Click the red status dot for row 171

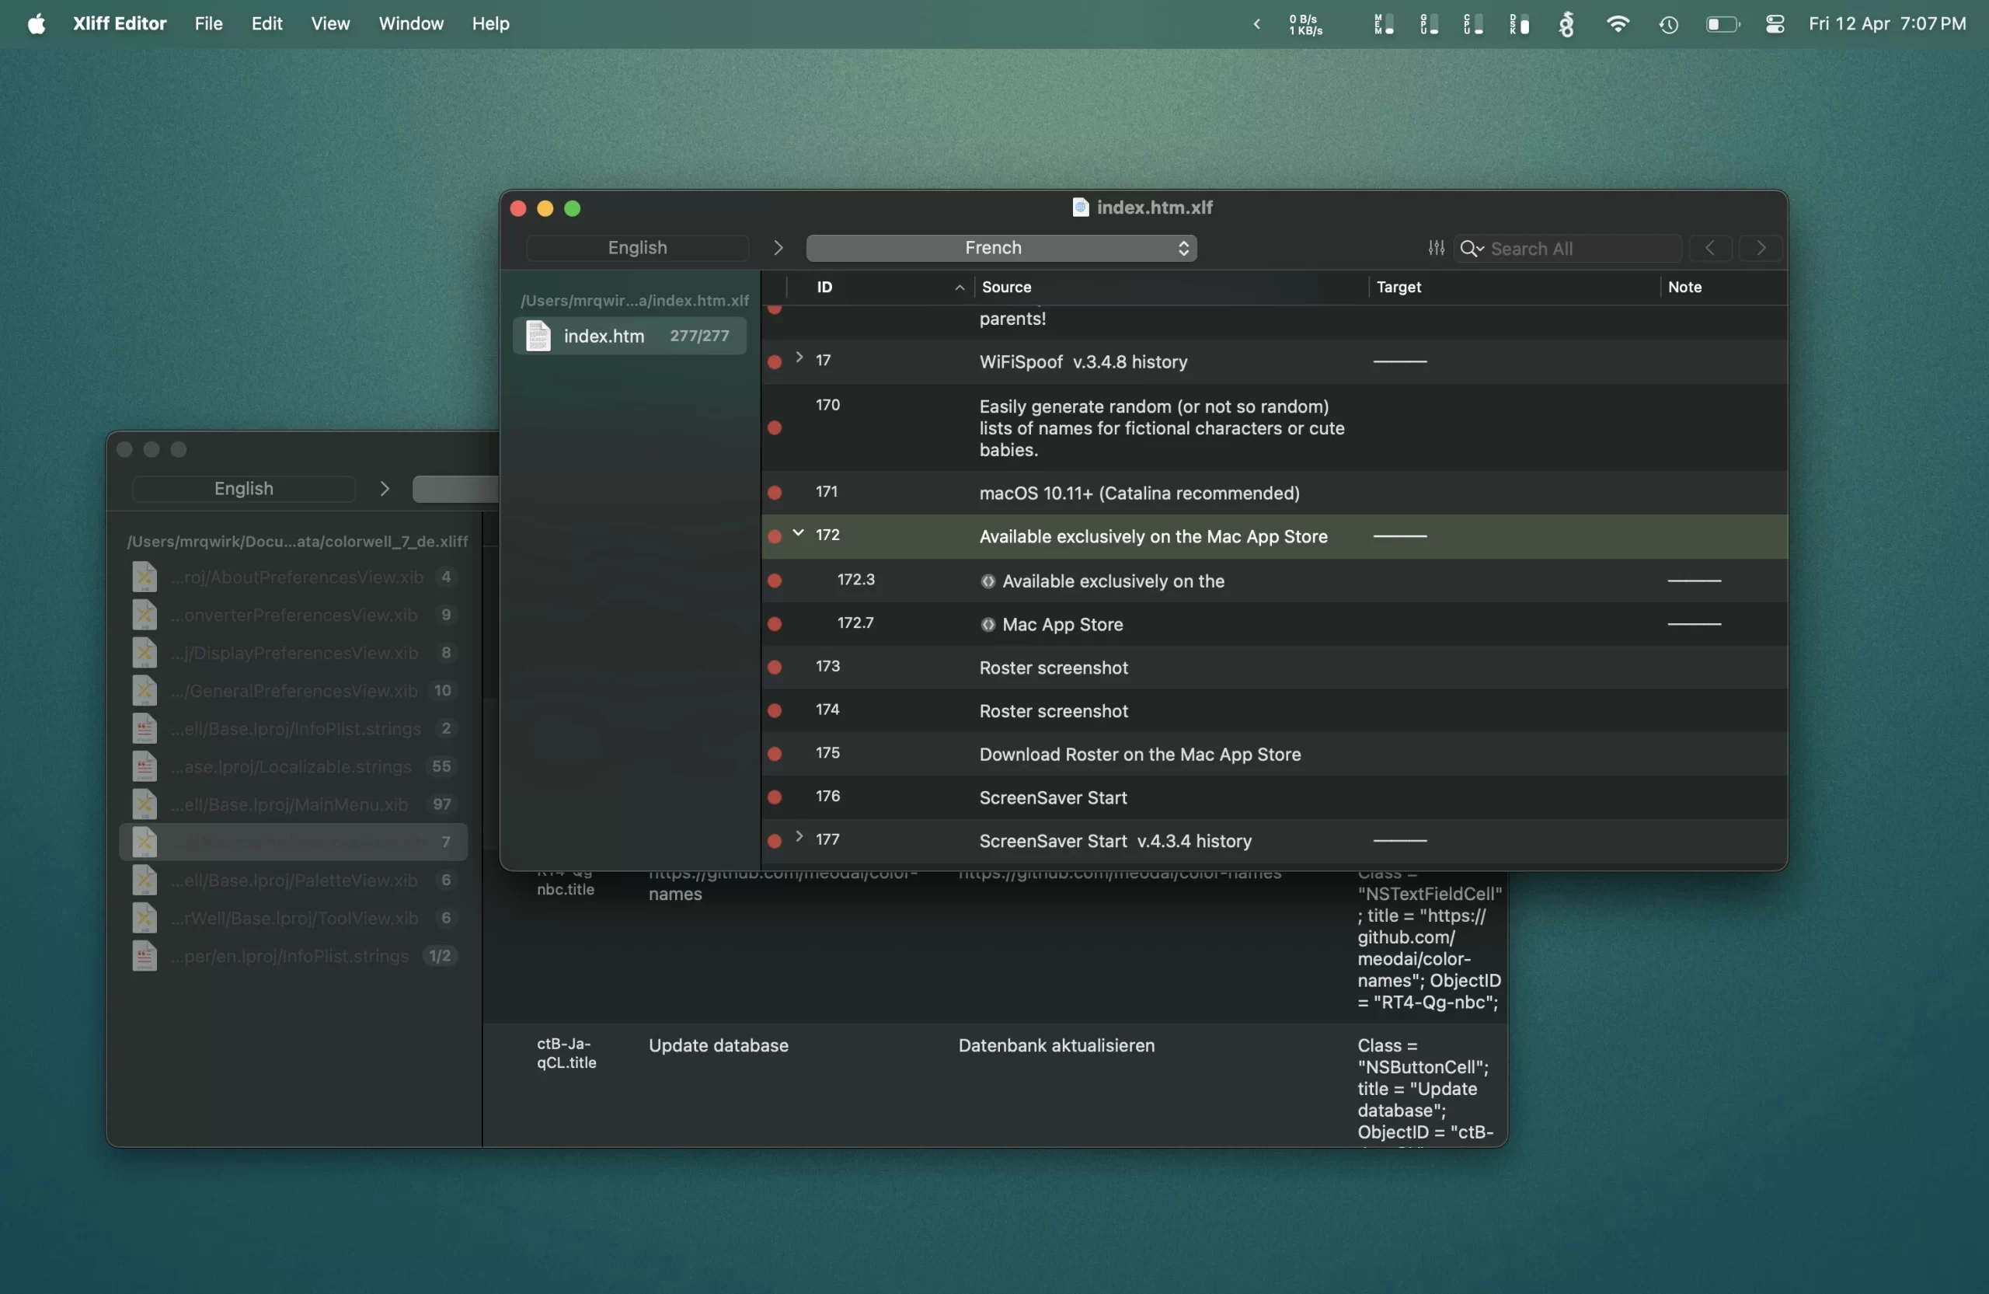(775, 494)
